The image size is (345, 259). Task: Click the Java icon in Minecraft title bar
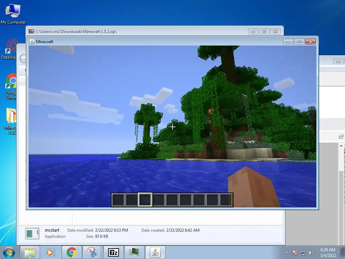pyautogui.click(x=32, y=41)
